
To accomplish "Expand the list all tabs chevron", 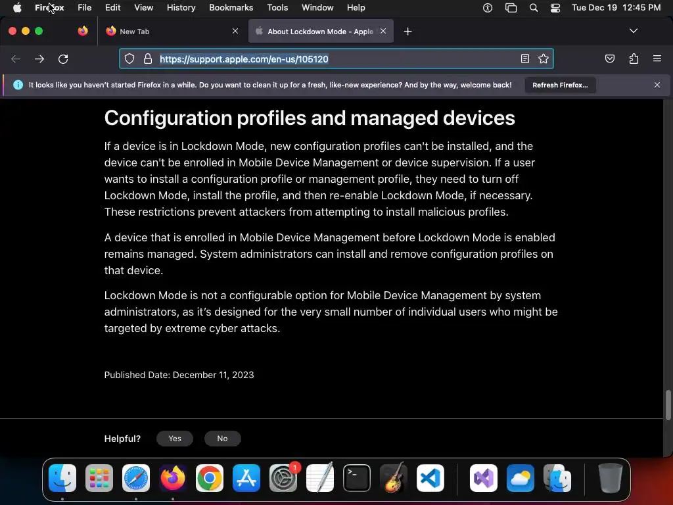I will coord(634,31).
